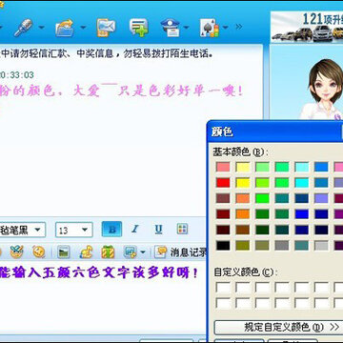The height and width of the screenshot is (343, 343).
Task: Pick the silver light gray swatch
Action: tap(321, 246)
